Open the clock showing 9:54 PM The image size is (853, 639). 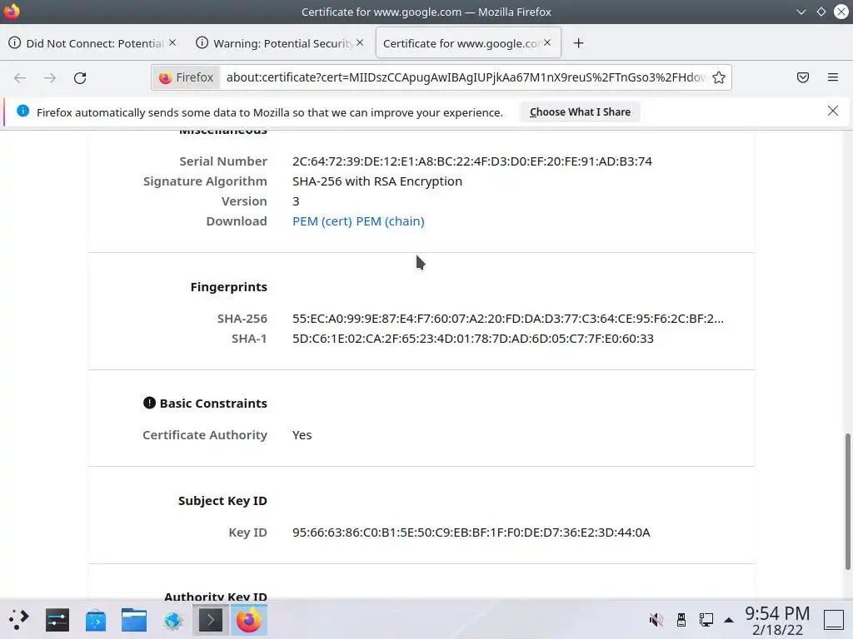click(777, 621)
